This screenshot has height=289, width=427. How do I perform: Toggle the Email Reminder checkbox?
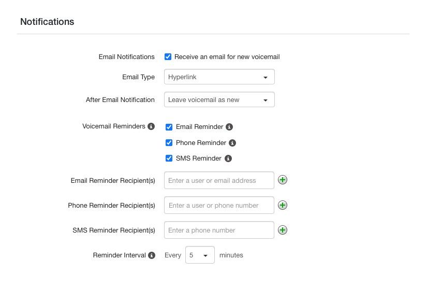tap(169, 127)
